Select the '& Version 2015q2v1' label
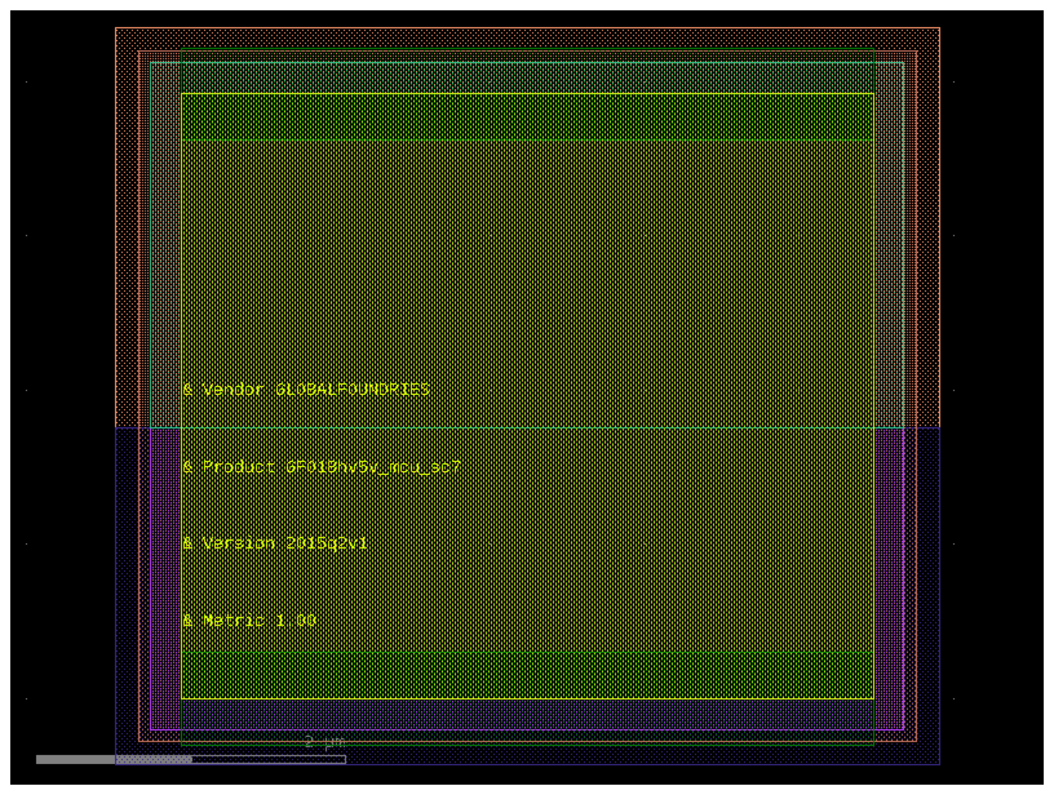The height and width of the screenshot is (795, 1054). [x=276, y=544]
